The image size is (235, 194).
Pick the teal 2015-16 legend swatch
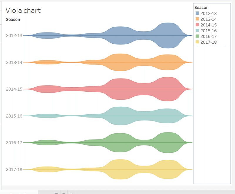pos(197,30)
